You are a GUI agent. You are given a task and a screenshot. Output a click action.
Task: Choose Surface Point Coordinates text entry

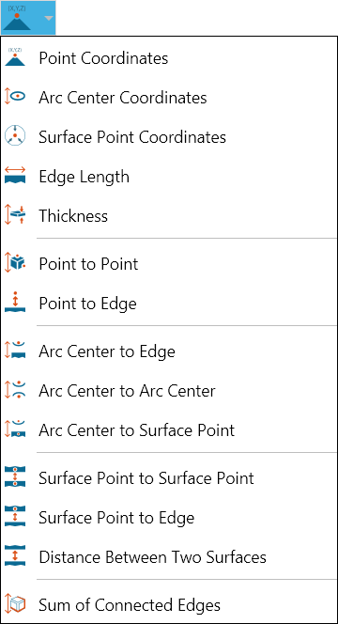tap(132, 137)
